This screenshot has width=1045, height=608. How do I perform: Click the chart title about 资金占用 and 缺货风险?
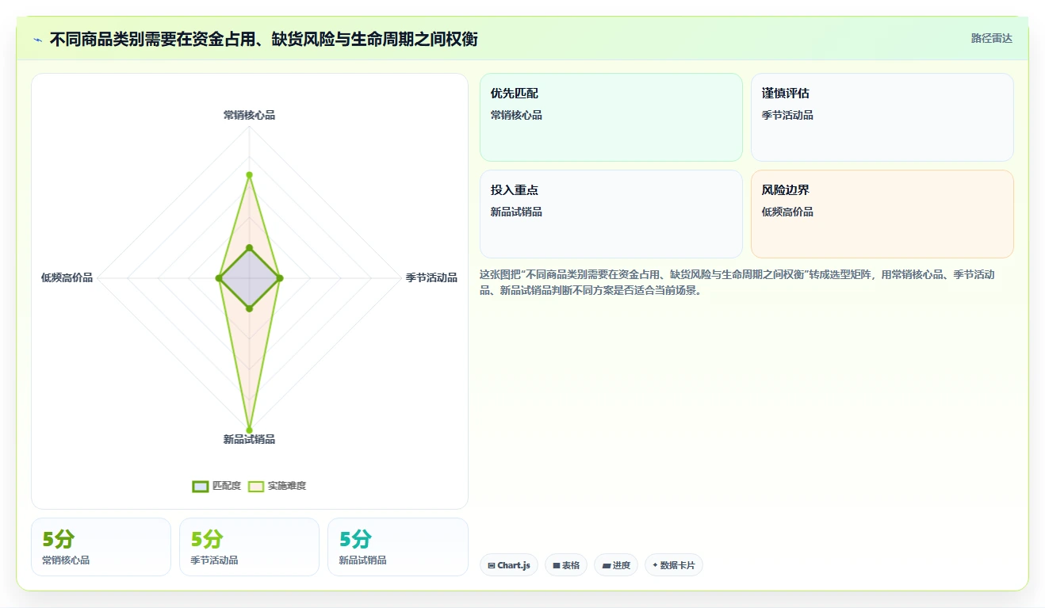tap(264, 39)
